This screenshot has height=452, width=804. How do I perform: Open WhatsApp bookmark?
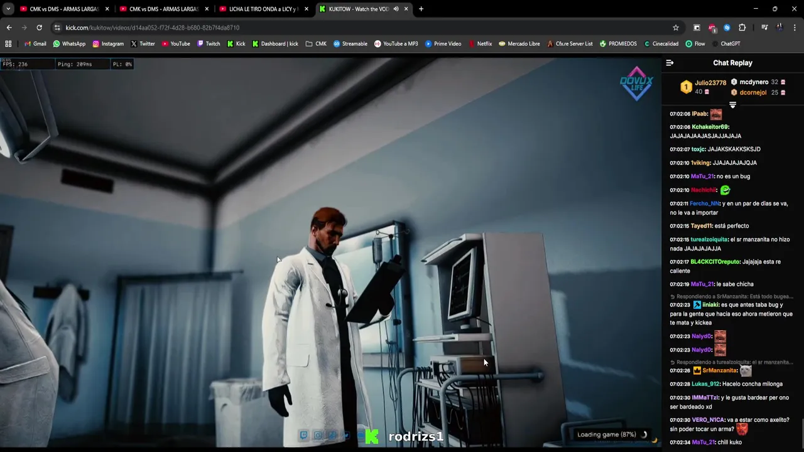(69, 44)
